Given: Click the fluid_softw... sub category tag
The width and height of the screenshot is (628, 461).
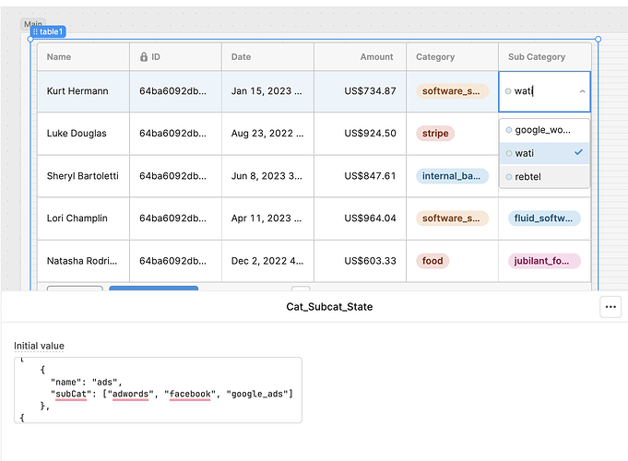Looking at the screenshot, I should [544, 219].
